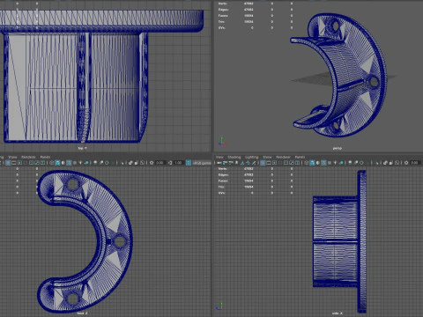Toggle Wireframe on Shaded in side view toolbar
This screenshot has height=317, width=423.
(x=323, y=163)
